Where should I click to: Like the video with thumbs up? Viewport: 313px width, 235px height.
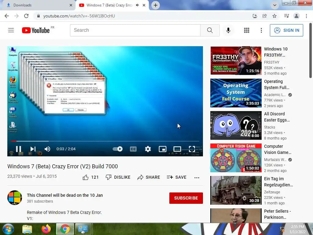pyautogui.click(x=90, y=177)
